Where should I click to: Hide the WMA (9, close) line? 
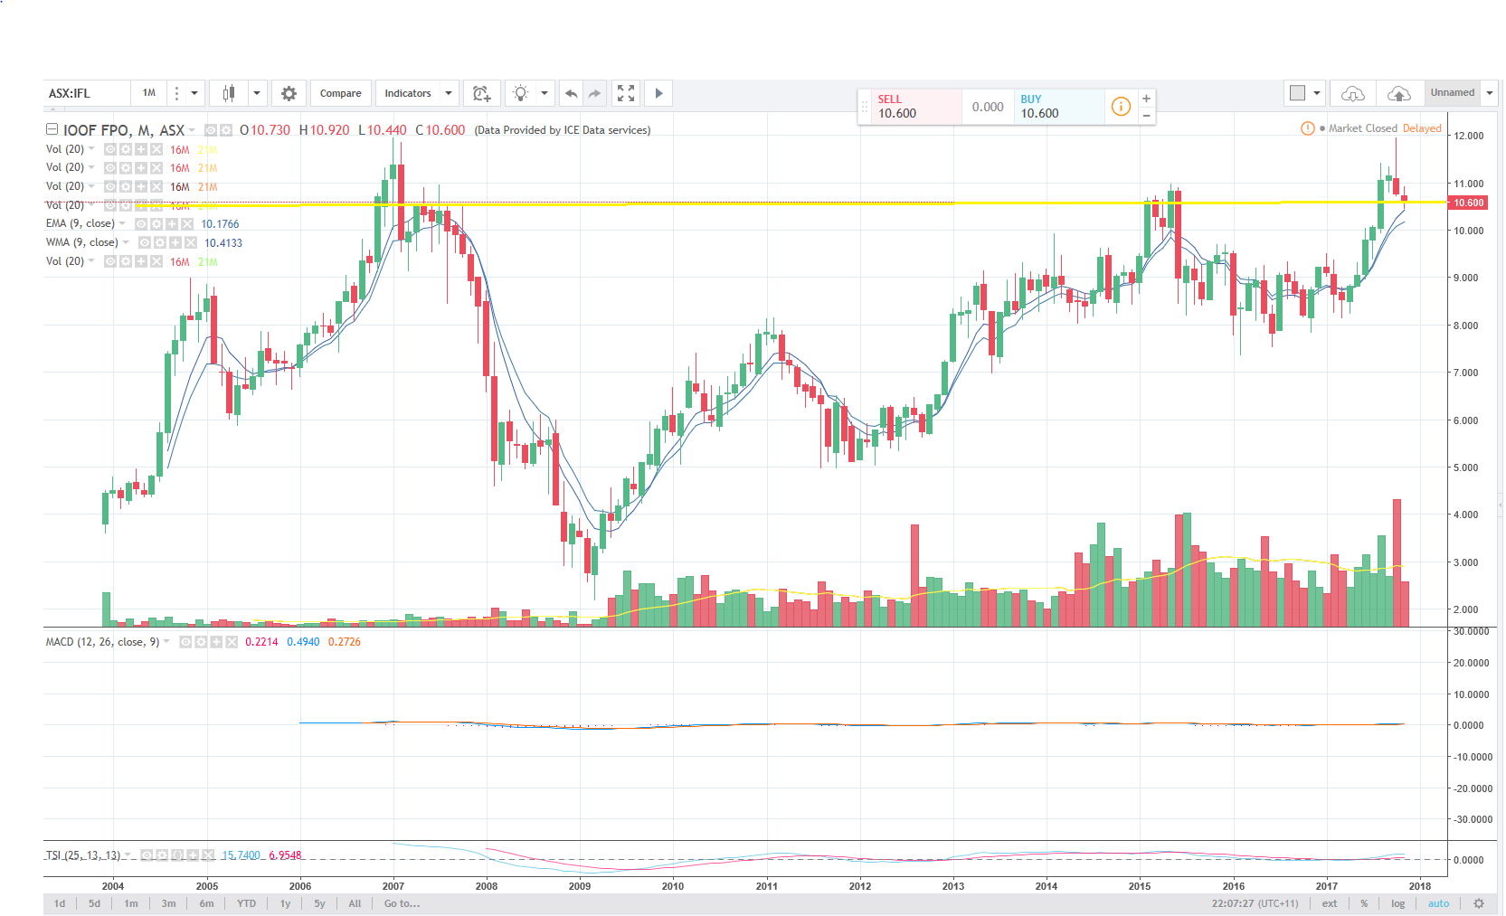[145, 243]
